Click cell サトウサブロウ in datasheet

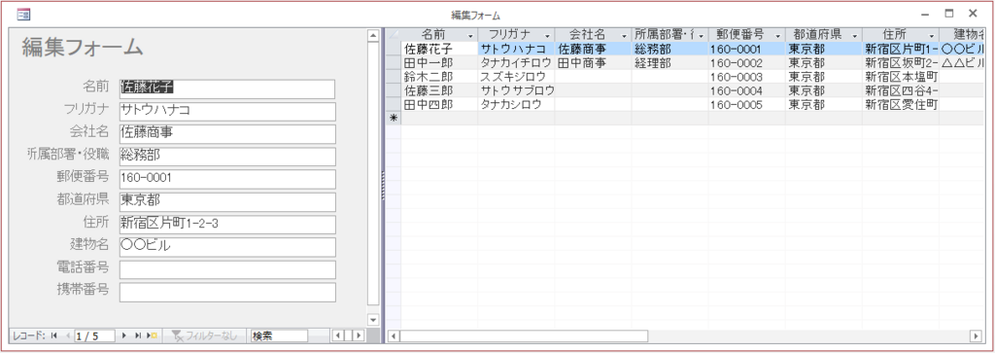click(517, 90)
